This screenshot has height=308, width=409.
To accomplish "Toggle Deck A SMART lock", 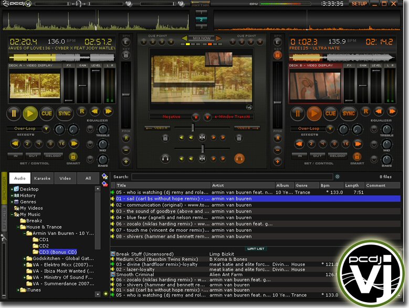I will (x=73, y=156).
